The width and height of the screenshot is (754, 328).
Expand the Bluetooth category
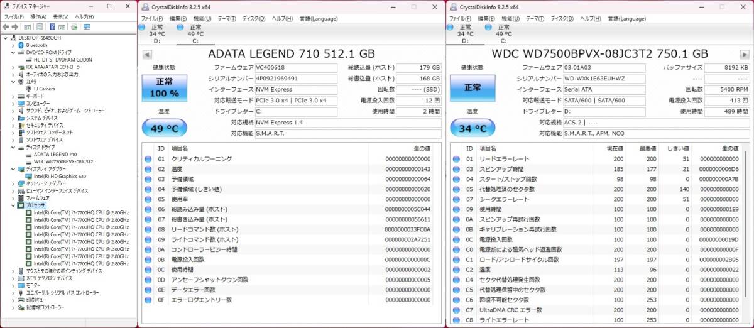coord(14,45)
